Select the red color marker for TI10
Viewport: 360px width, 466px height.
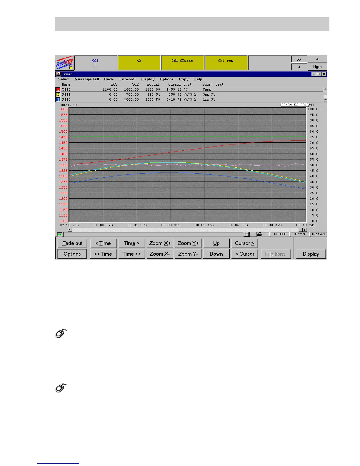(x=58, y=89)
